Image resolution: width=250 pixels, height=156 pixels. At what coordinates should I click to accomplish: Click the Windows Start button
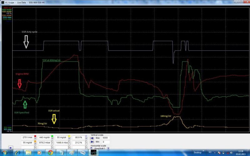(5, 153)
